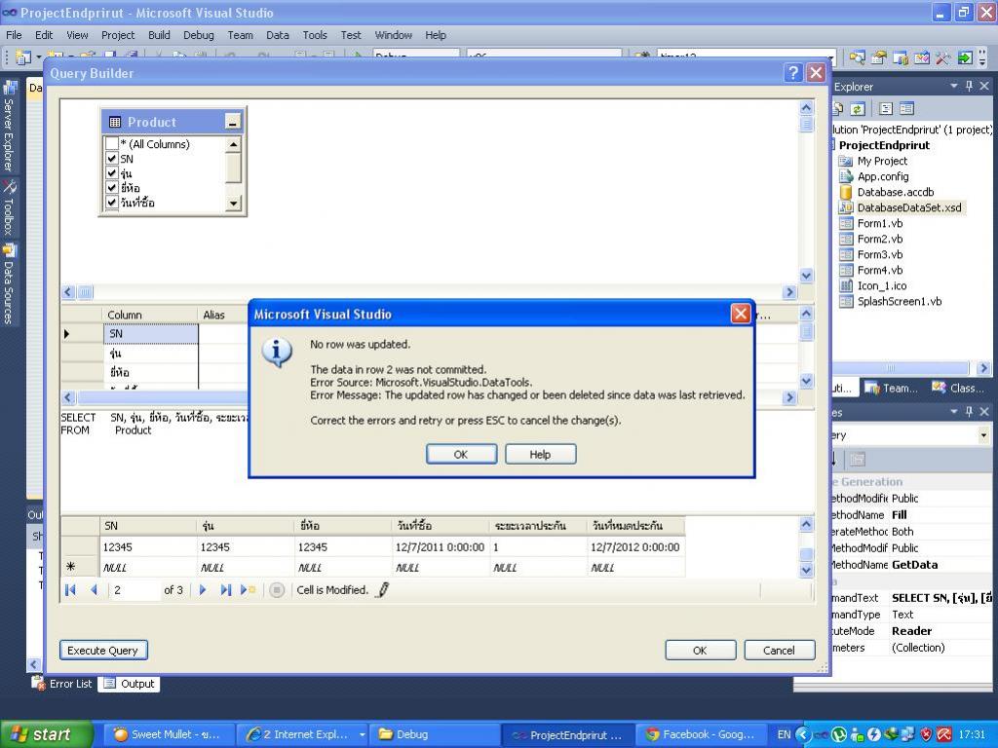Open the Data Sources side tab

pos(9,283)
